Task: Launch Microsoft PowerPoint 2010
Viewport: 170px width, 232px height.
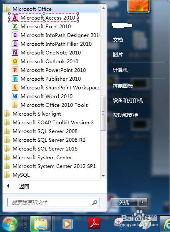Action: 49,70
